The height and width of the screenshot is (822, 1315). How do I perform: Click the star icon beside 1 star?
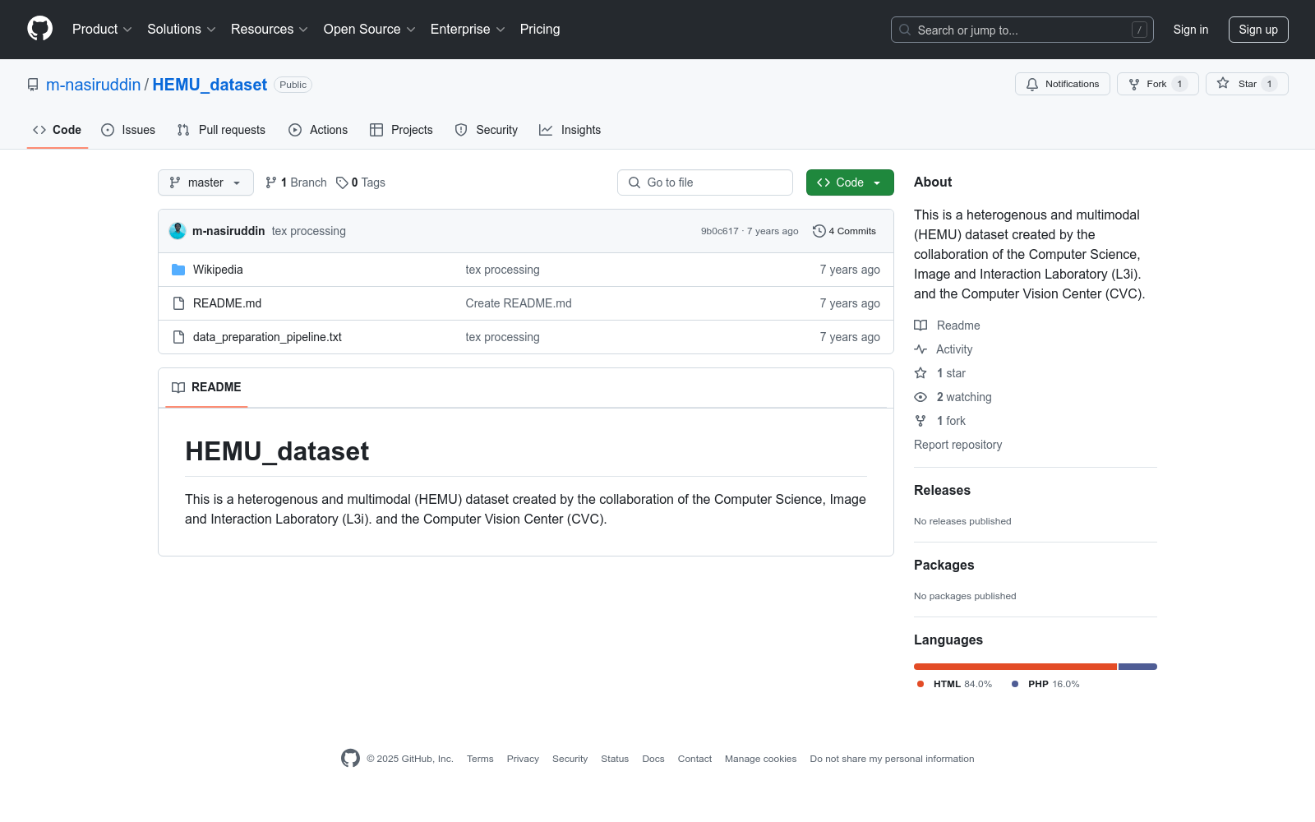tap(920, 373)
